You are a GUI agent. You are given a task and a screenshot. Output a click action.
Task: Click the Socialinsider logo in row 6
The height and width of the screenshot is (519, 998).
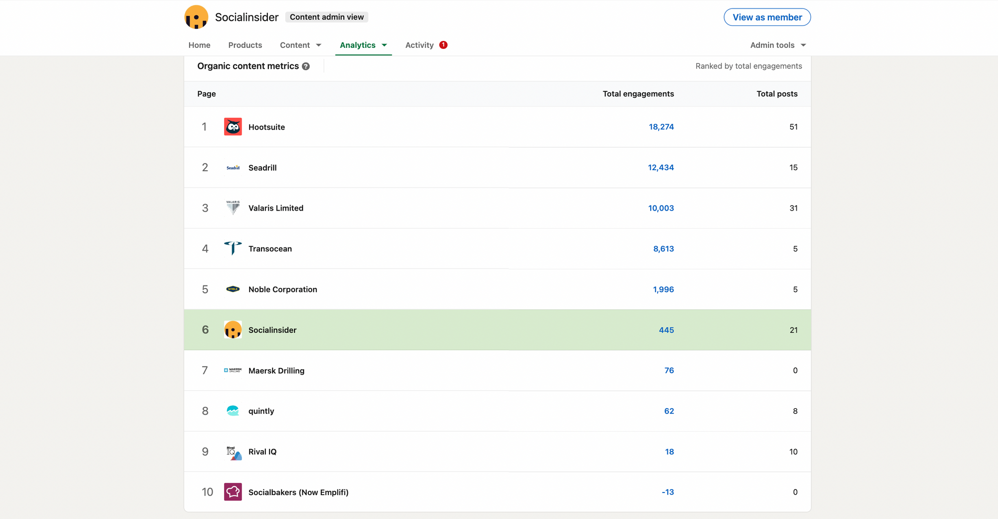point(233,330)
